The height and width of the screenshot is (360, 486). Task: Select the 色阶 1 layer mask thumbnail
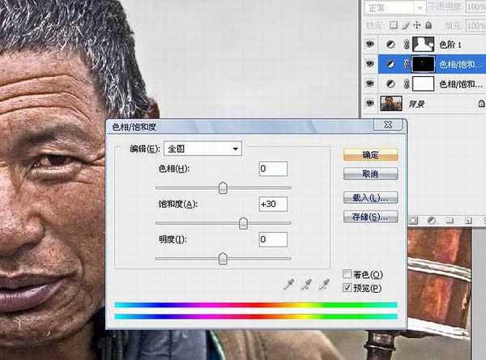[x=424, y=44]
